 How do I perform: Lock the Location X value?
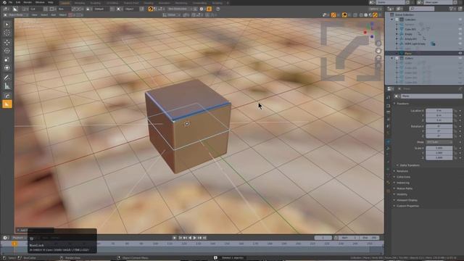point(456,111)
